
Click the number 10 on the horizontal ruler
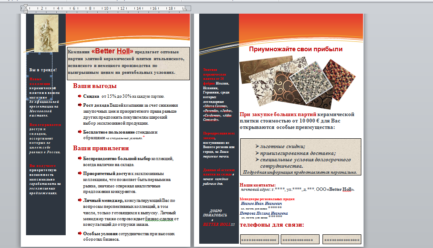click(106, 8)
